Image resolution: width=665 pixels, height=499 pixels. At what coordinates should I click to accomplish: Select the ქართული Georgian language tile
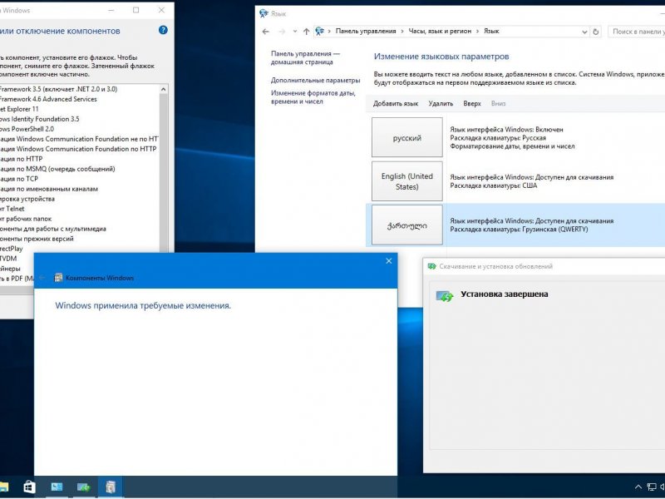[x=407, y=225]
